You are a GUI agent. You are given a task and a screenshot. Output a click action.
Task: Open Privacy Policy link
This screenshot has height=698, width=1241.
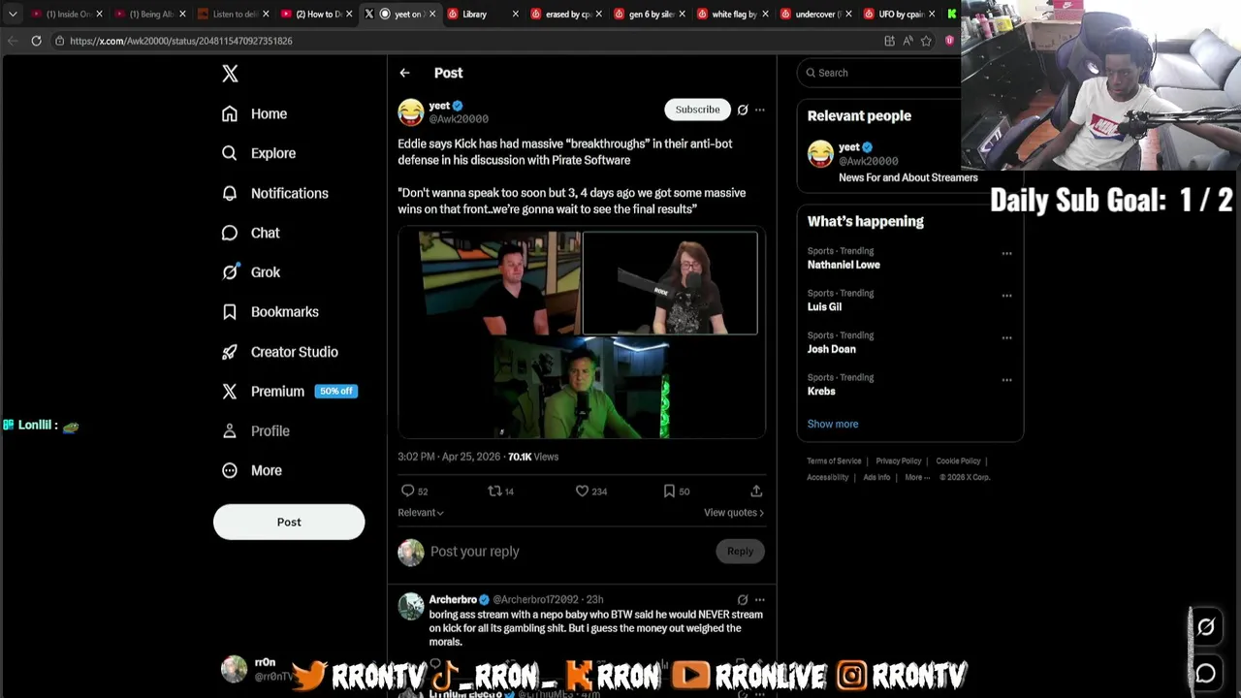click(x=899, y=461)
